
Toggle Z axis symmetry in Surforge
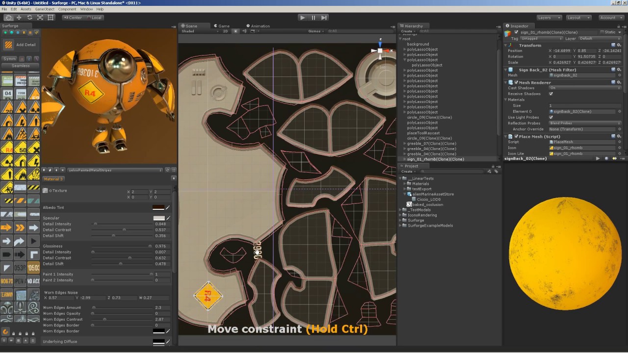pos(29,59)
